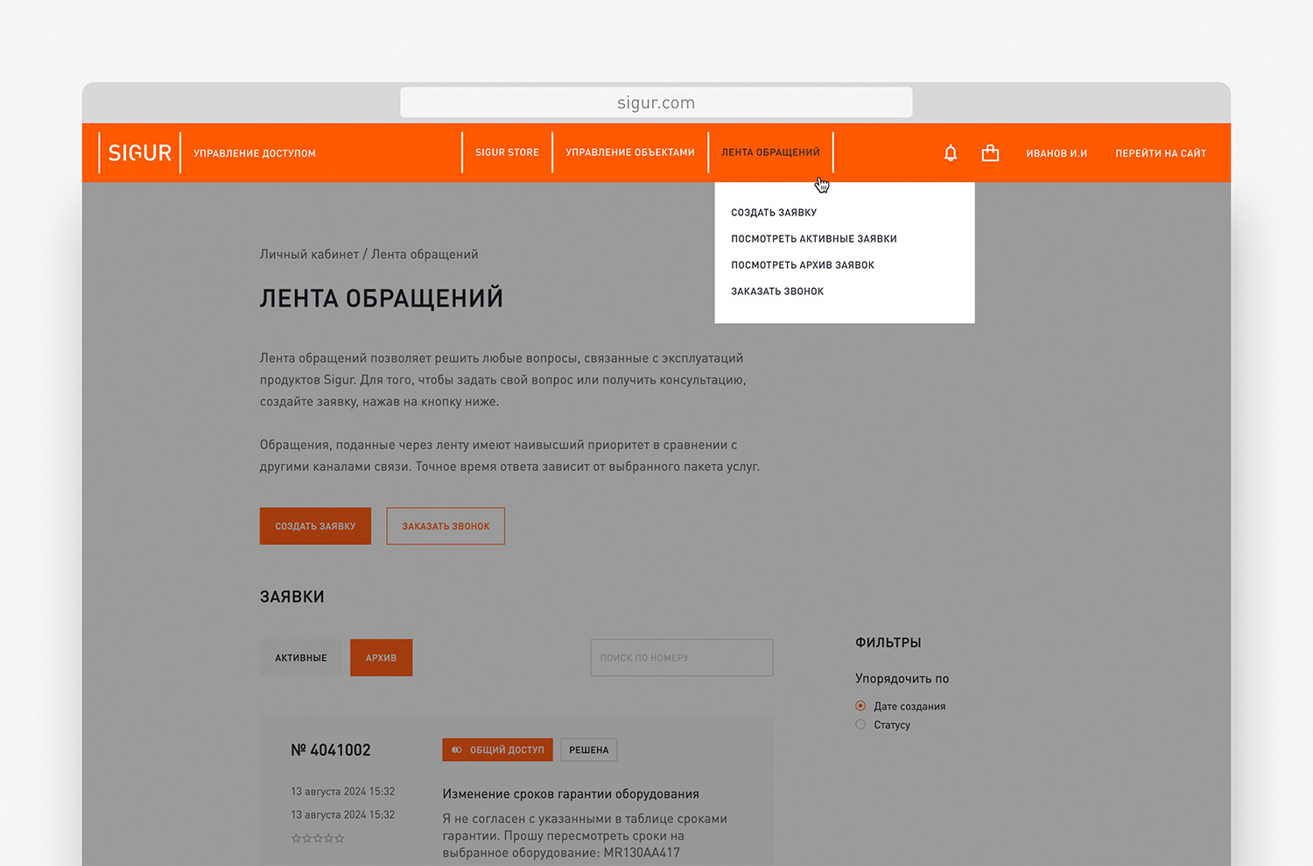
Task: Switch to the АРХИВ tab
Action: 381,658
